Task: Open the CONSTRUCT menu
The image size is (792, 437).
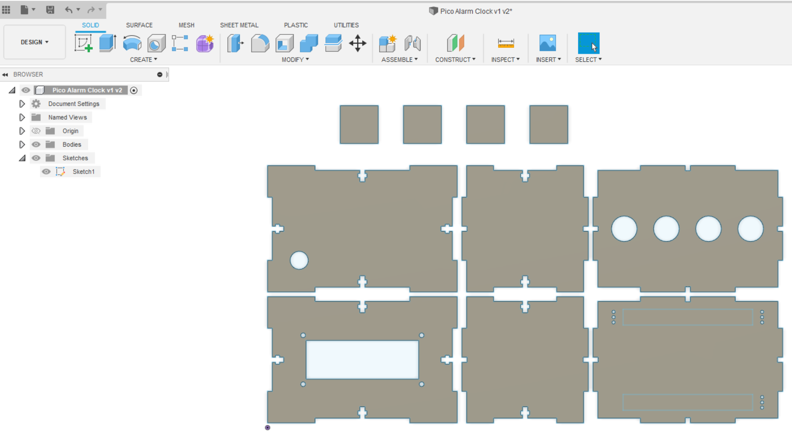Action: [x=455, y=60]
